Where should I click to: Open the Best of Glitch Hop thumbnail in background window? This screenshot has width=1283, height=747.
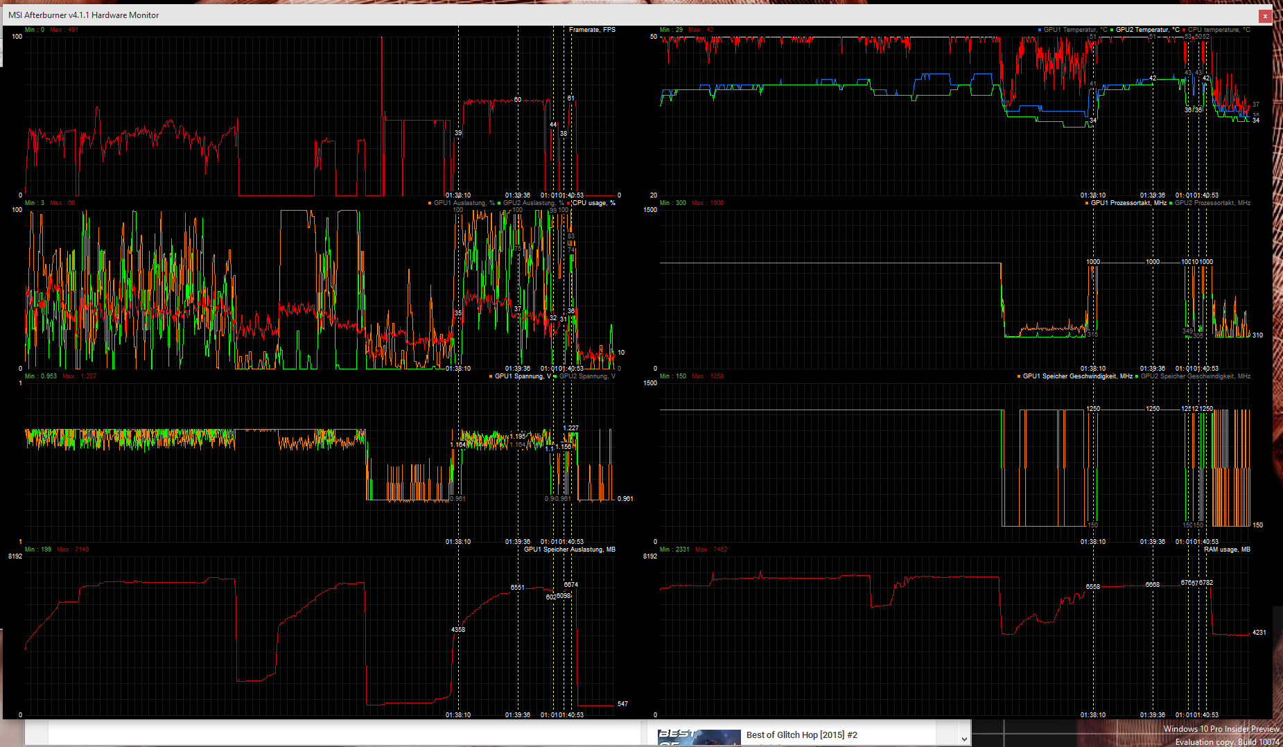(699, 737)
